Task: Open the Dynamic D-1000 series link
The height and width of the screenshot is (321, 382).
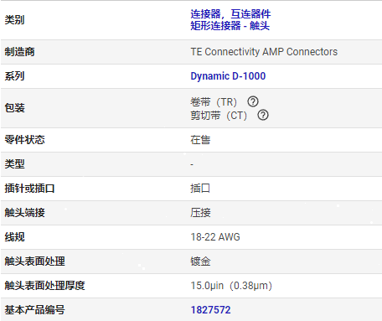Action: point(228,76)
